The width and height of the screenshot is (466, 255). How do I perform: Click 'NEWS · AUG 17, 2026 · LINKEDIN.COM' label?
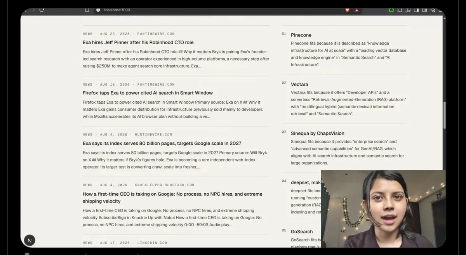click(125, 243)
